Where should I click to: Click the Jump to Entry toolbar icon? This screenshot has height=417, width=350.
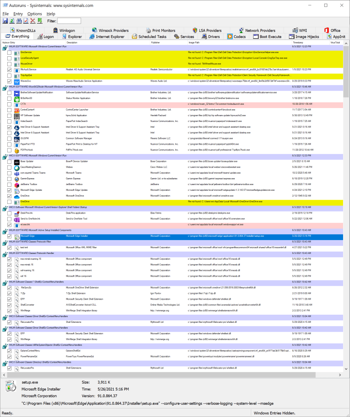tap(40, 21)
